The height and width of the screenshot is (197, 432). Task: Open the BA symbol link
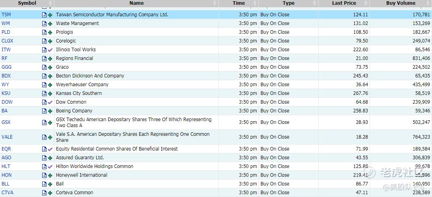pos(4,111)
